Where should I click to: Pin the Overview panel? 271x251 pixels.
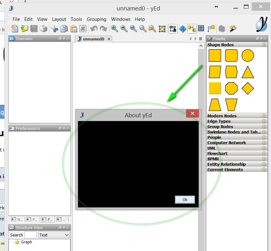(x=64, y=38)
